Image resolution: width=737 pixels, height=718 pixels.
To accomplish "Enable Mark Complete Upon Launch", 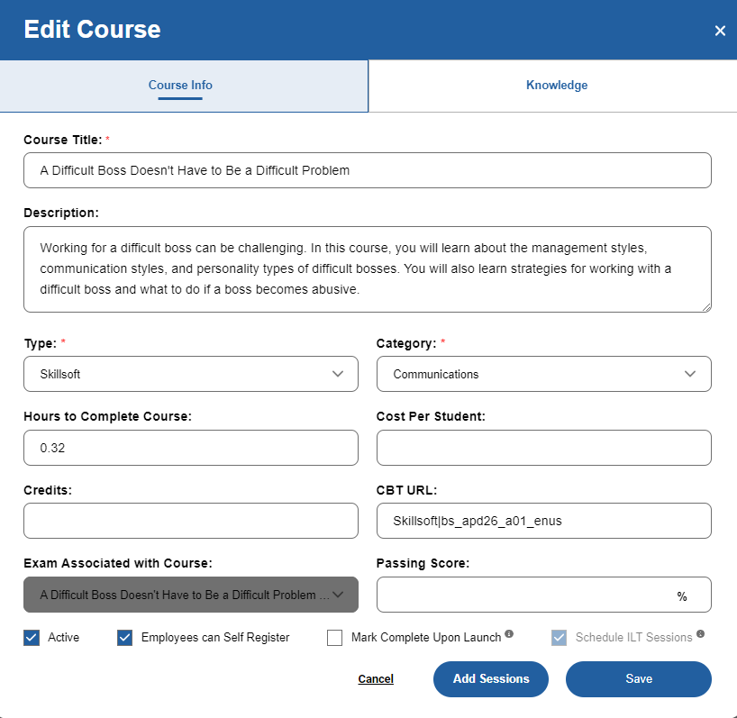I will (334, 637).
